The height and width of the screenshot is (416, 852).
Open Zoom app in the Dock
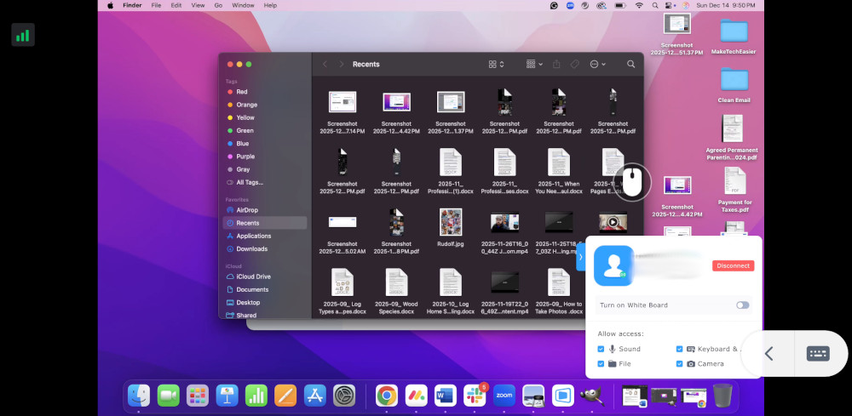[504, 396]
